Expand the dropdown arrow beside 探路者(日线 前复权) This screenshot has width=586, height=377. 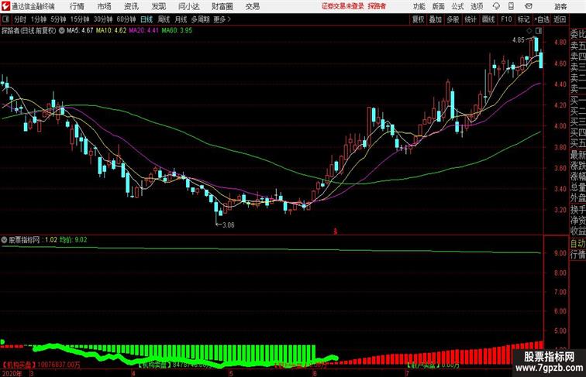[x=61, y=31]
